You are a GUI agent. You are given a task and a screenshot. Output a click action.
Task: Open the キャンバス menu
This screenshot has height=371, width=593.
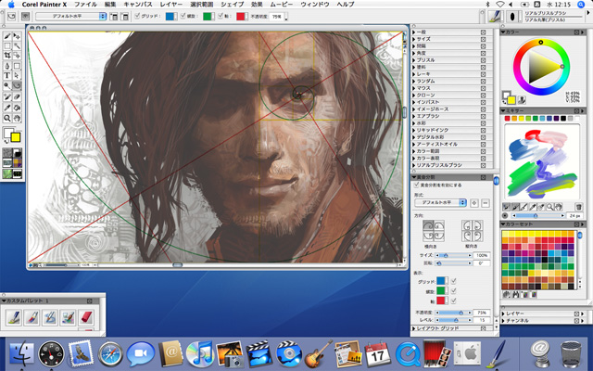pyautogui.click(x=138, y=5)
